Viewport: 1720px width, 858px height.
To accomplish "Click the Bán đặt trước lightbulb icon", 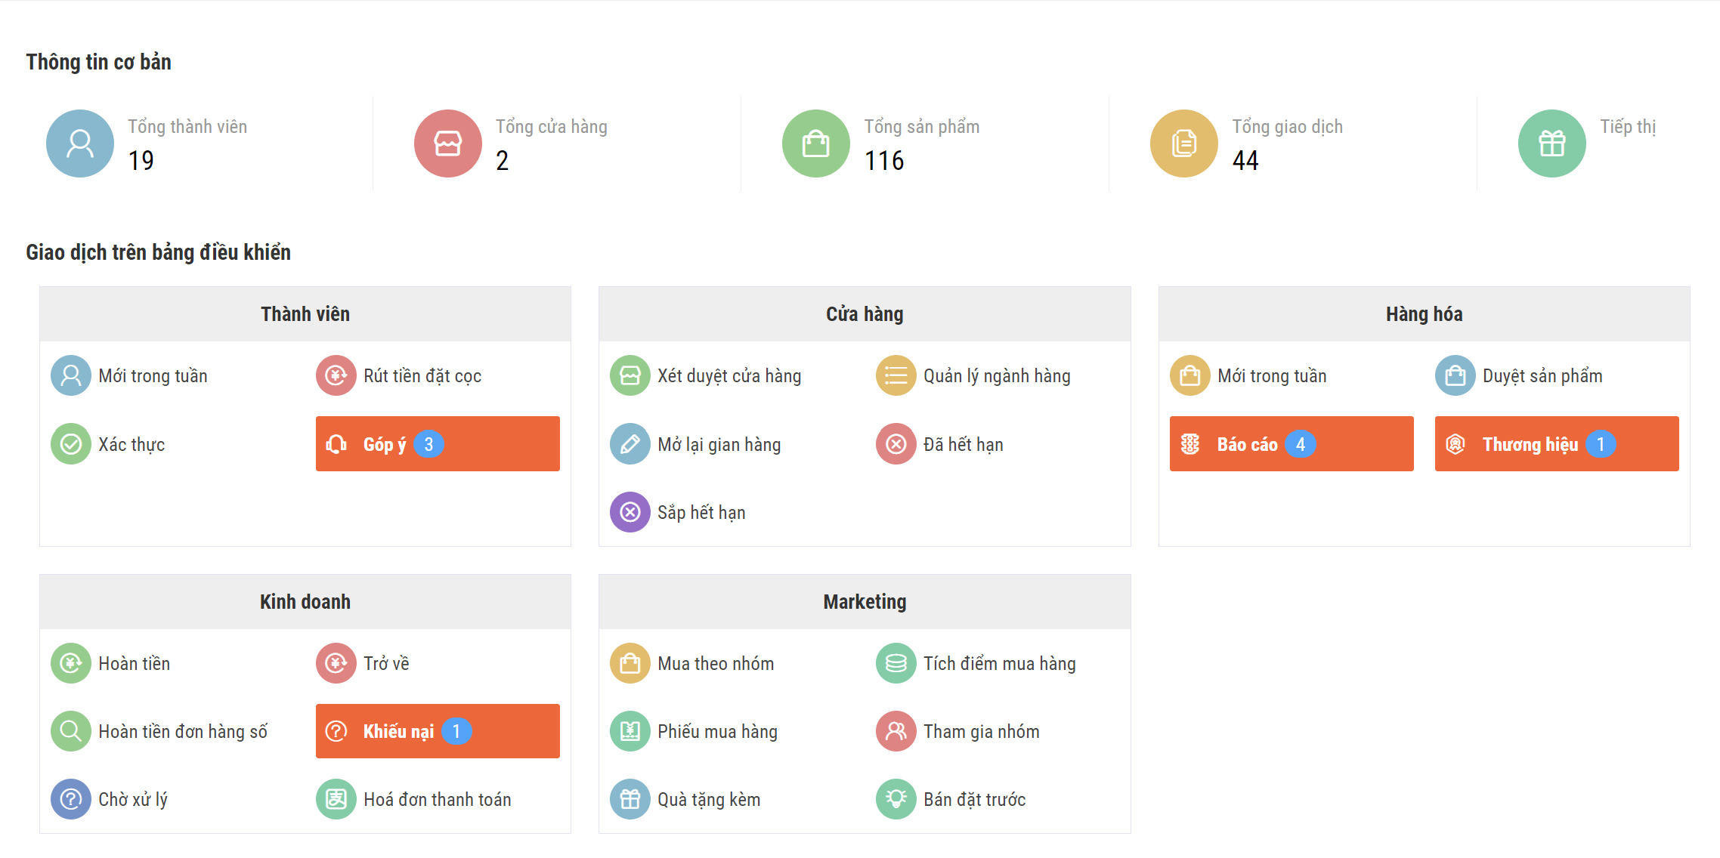I will (x=896, y=799).
